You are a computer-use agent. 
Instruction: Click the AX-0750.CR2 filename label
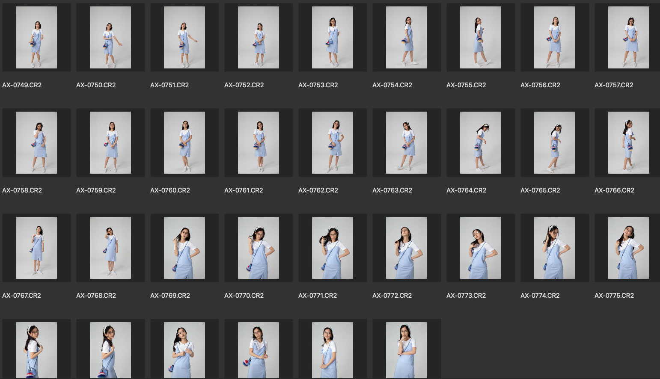(96, 85)
